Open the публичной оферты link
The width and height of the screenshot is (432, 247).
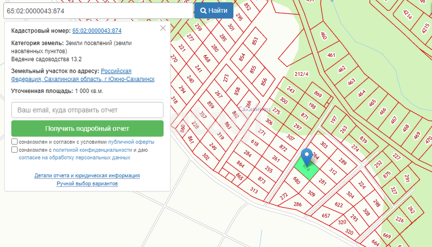coord(131,142)
